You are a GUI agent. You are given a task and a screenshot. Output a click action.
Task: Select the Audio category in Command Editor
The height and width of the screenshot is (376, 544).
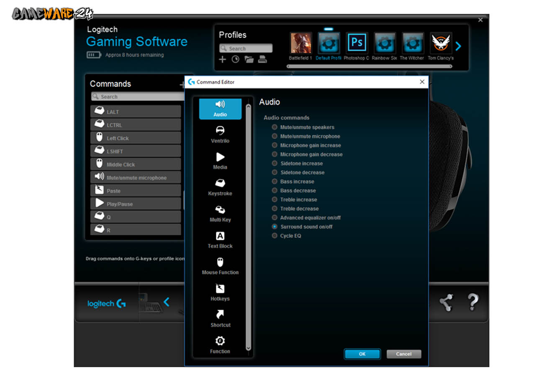tap(220, 109)
